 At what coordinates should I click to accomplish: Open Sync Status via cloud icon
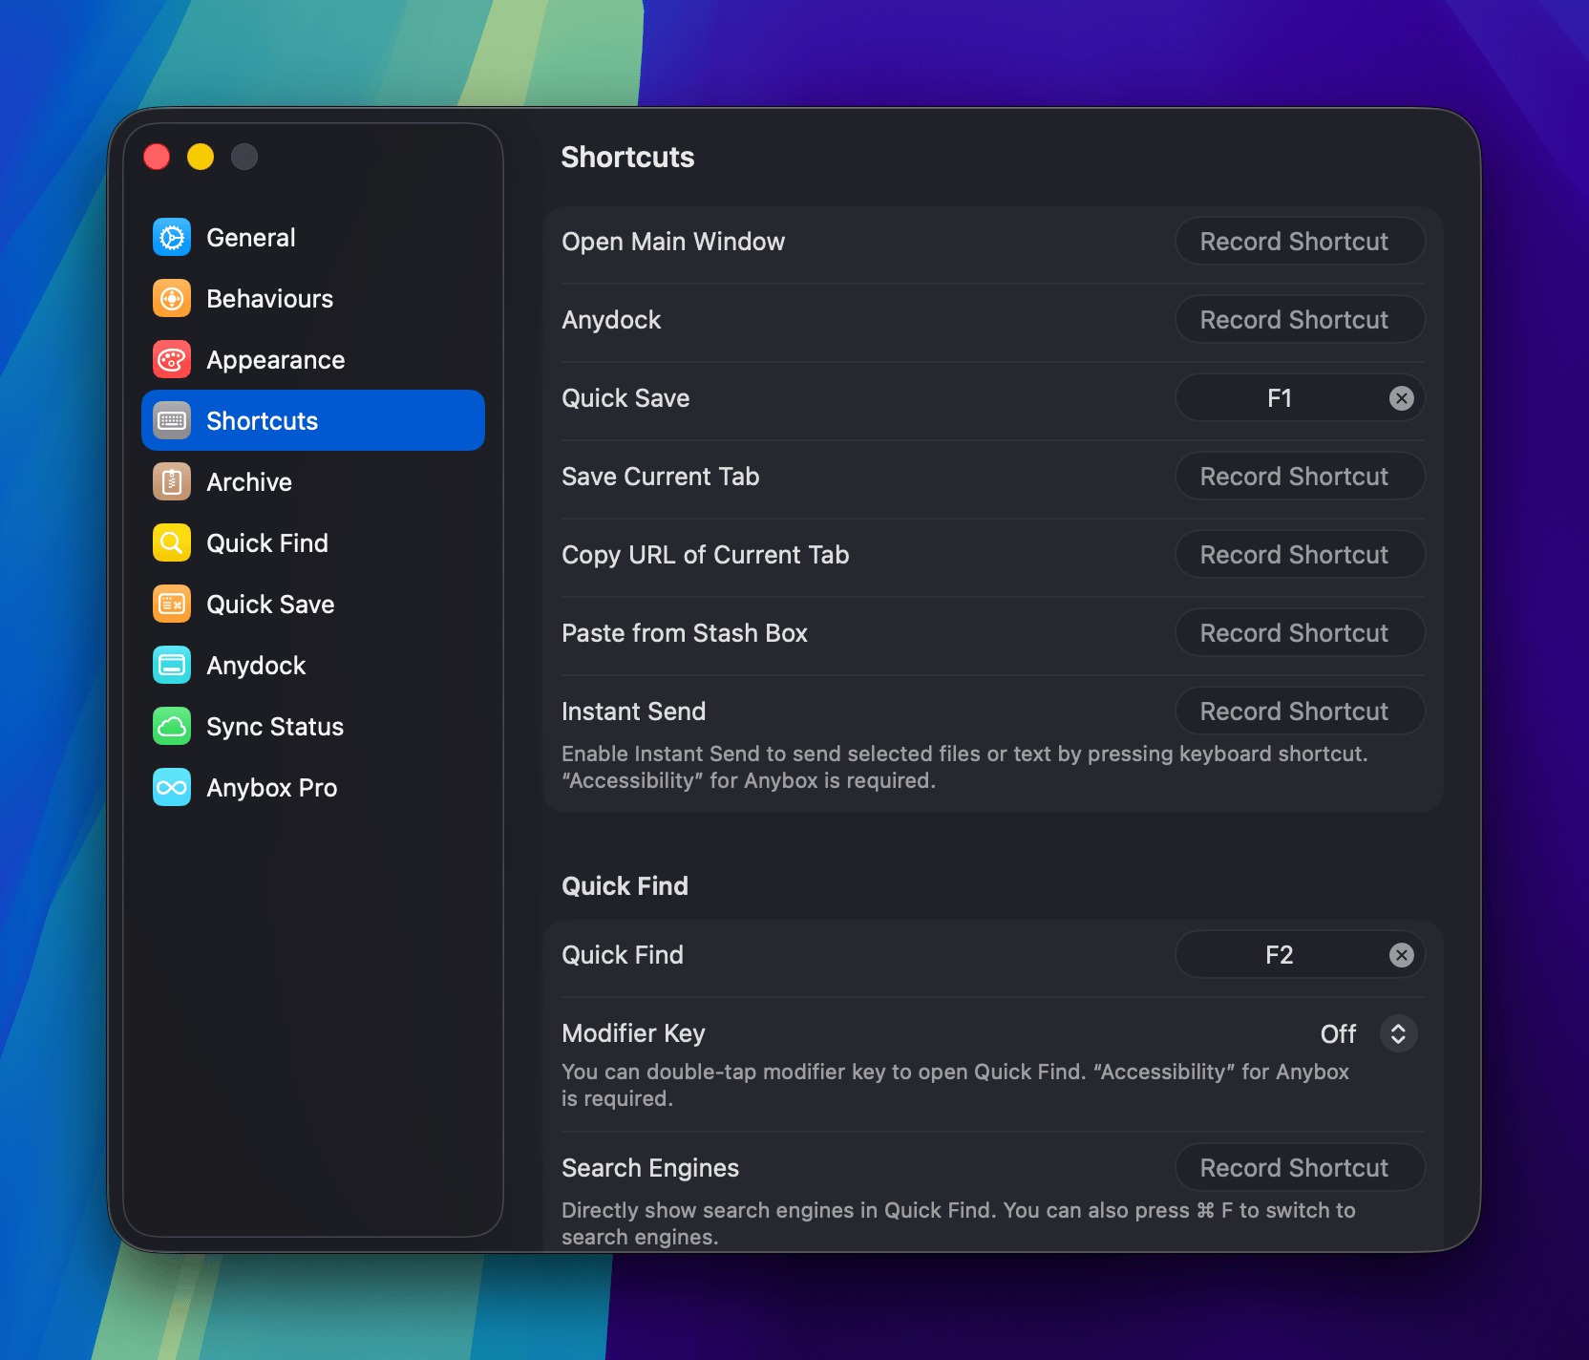pos(172,727)
